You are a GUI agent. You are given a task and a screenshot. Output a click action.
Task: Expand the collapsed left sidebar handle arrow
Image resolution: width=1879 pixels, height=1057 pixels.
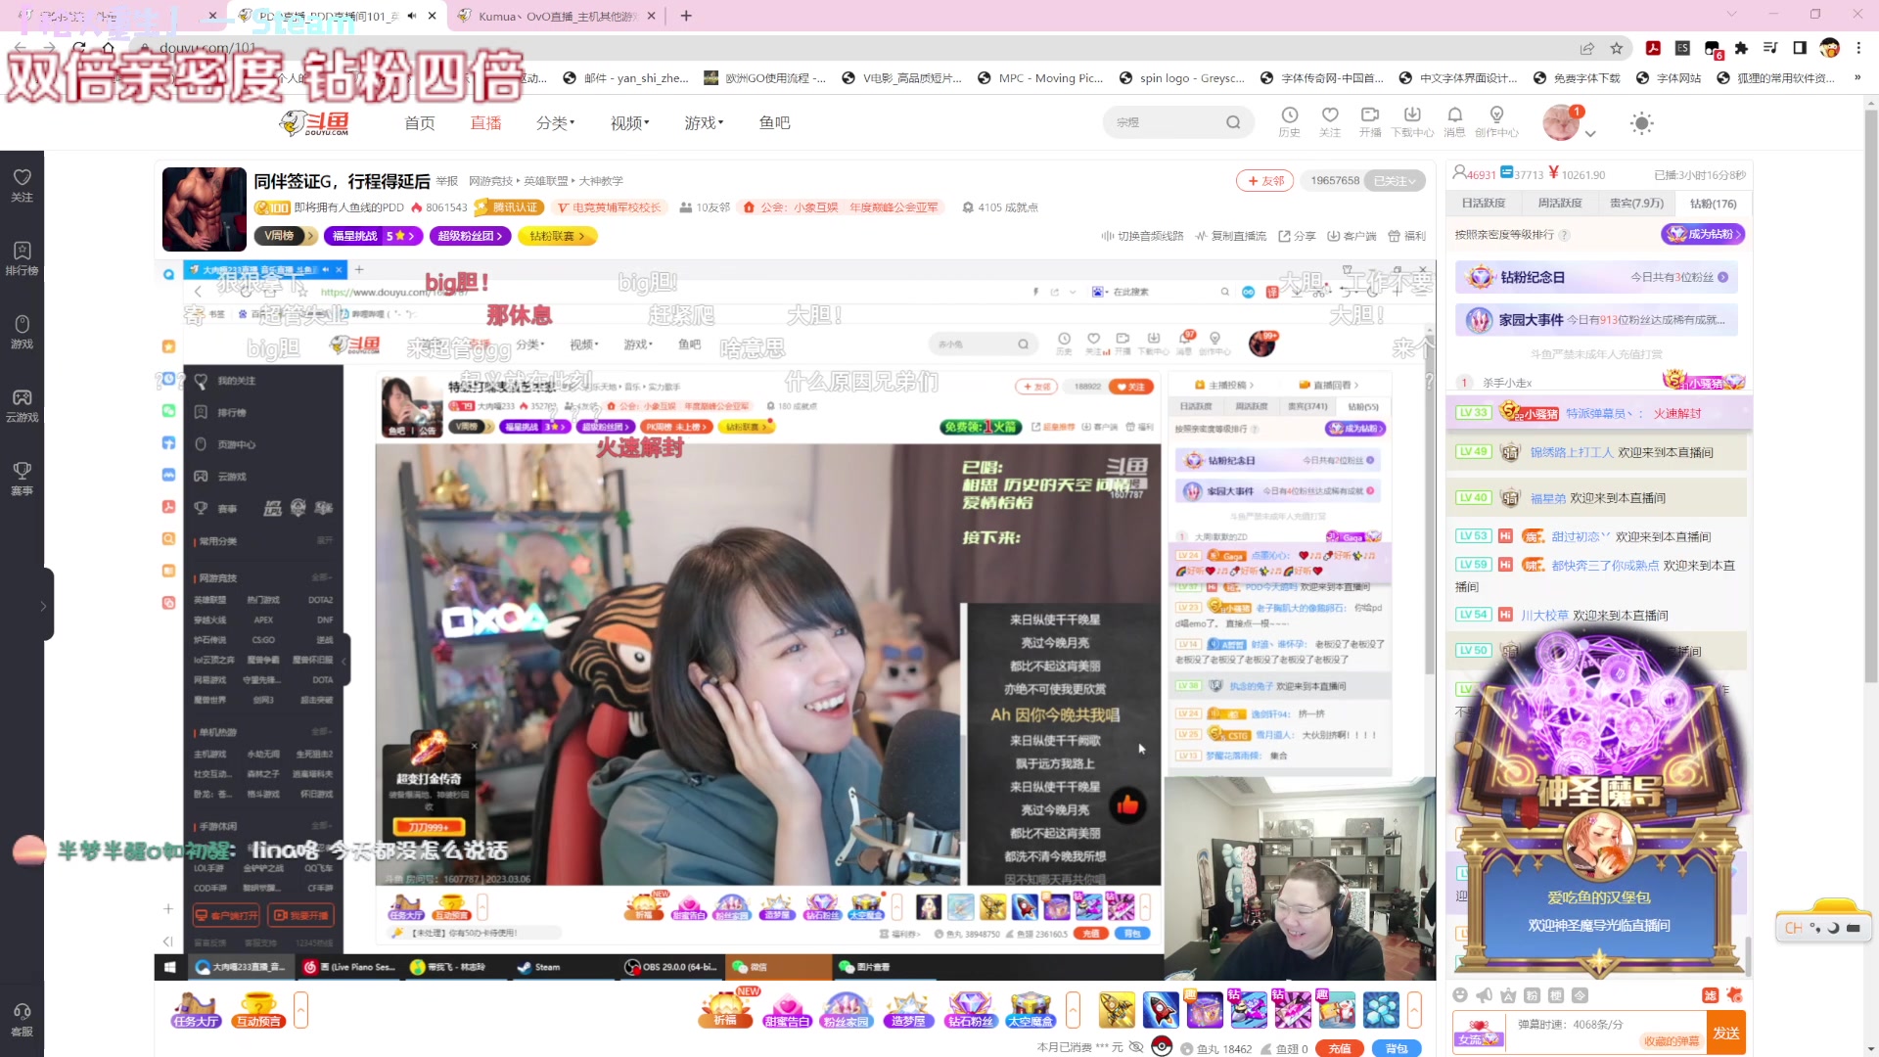pos(43,606)
